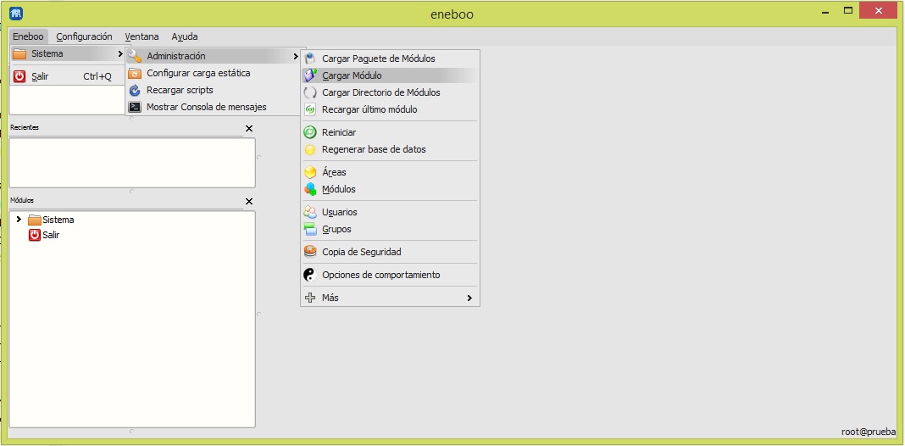The image size is (905, 446).
Task: Click the Mostrar Consola terminal icon
Action: pyautogui.click(x=135, y=107)
